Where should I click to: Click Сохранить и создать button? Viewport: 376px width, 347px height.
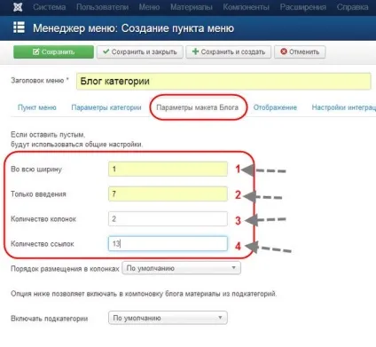point(228,51)
